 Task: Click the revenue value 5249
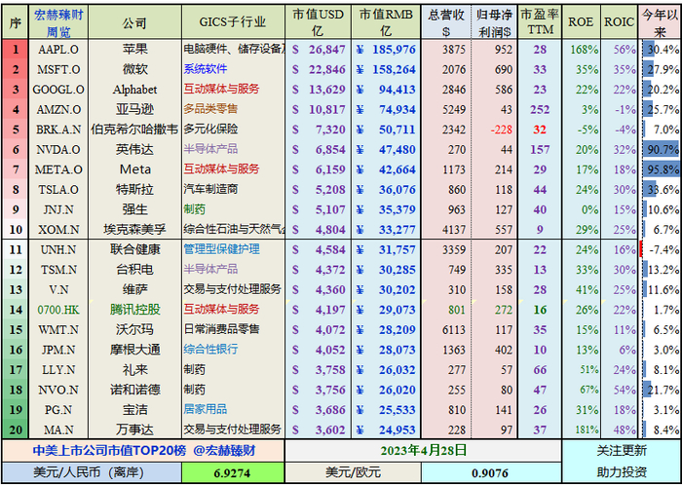point(454,109)
